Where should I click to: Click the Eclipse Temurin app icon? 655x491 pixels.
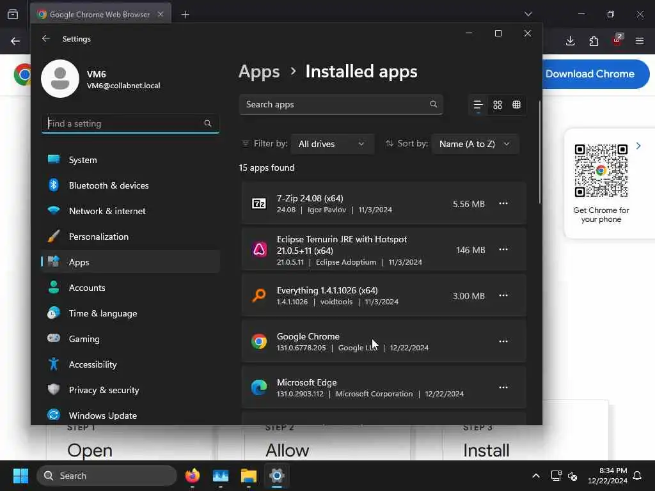click(x=259, y=250)
